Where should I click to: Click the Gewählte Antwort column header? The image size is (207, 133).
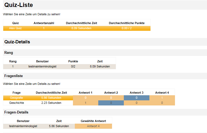pos(93,121)
